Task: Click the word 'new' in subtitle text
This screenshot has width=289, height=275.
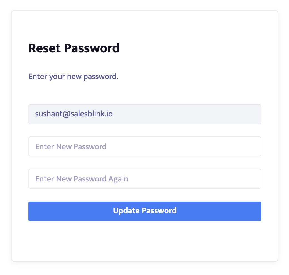Action: tap(74, 77)
